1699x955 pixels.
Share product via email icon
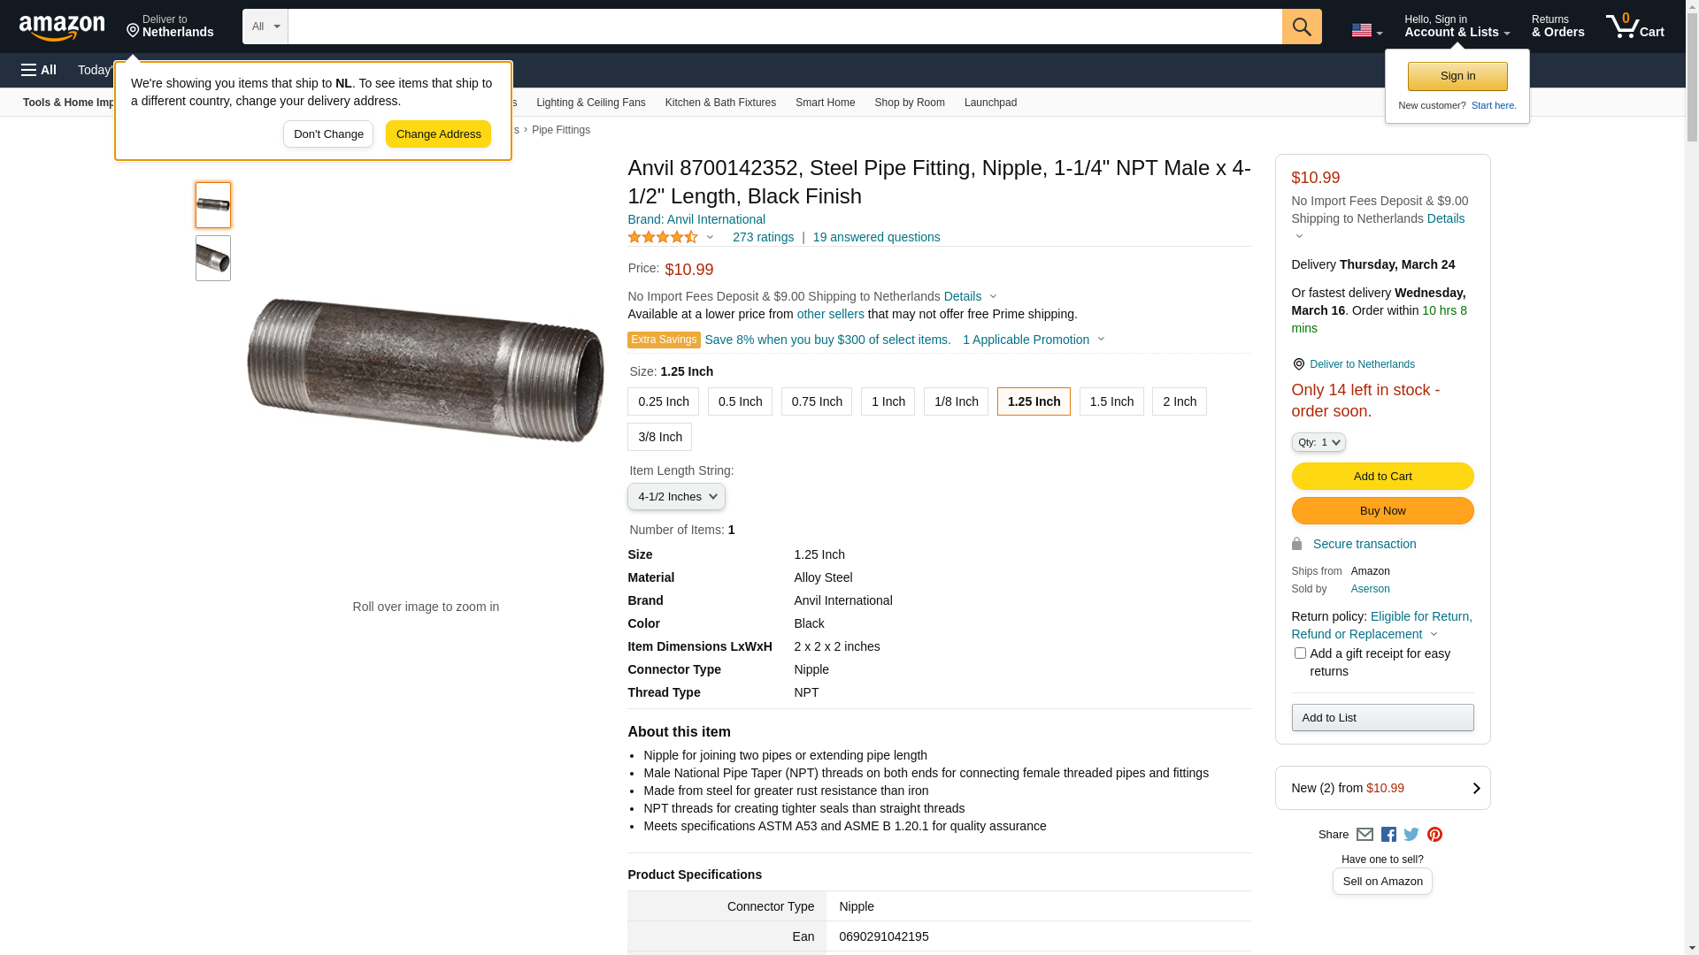click(x=1365, y=835)
